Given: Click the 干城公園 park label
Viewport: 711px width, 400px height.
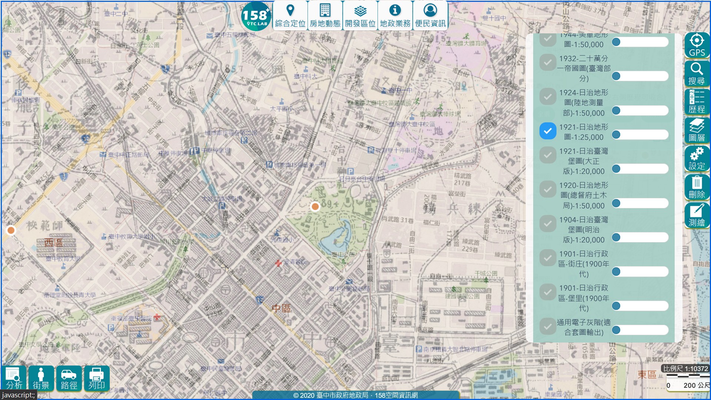Looking at the screenshot, I should pyautogui.click(x=486, y=273).
